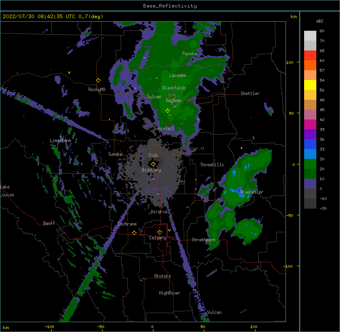
Task: Click the Cochrane town label
Action: click(x=127, y=224)
